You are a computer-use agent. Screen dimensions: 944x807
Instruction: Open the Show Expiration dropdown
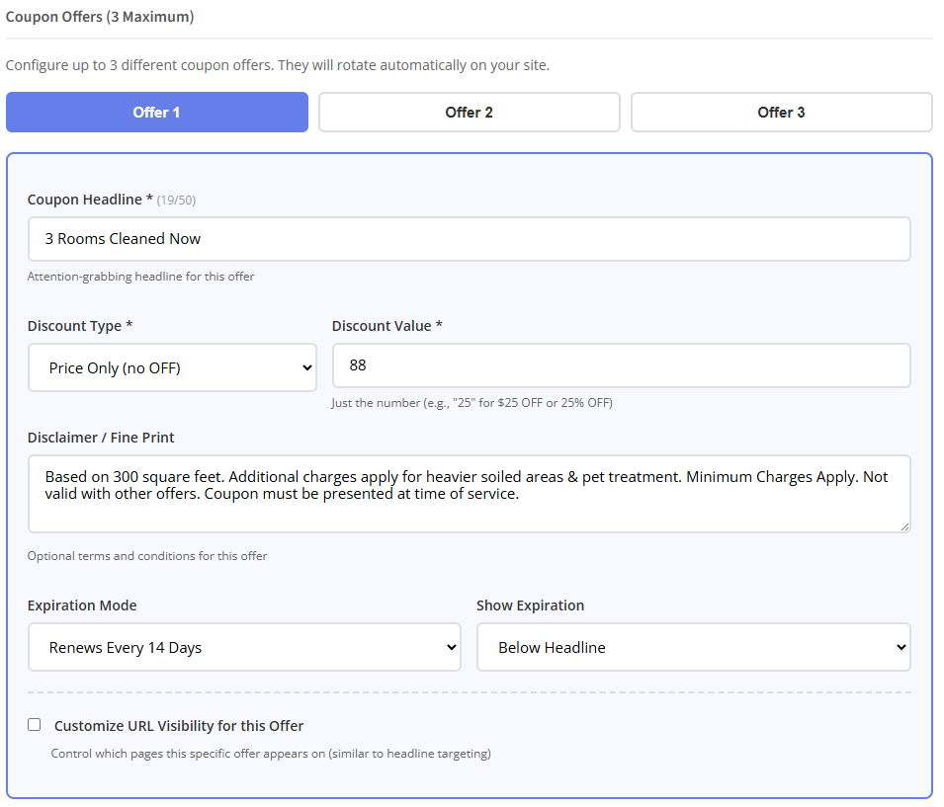pyautogui.click(x=693, y=648)
